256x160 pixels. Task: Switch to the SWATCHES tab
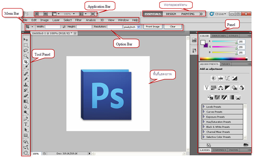tap(219, 36)
